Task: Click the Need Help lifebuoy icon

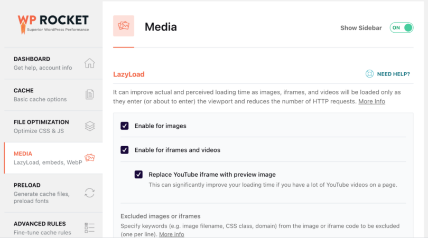Action: (x=369, y=74)
